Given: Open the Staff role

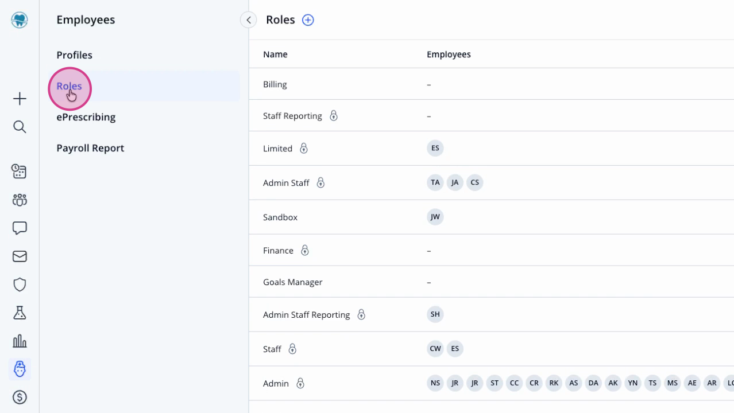Looking at the screenshot, I should [x=272, y=349].
